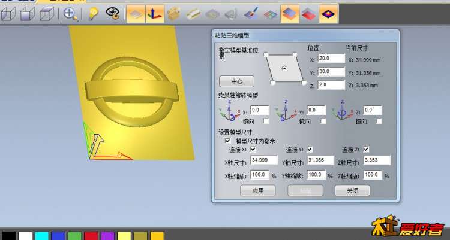Click the Z axis rotation diagram icon
Viewport: 450px width, 240px height.
pos(343,110)
